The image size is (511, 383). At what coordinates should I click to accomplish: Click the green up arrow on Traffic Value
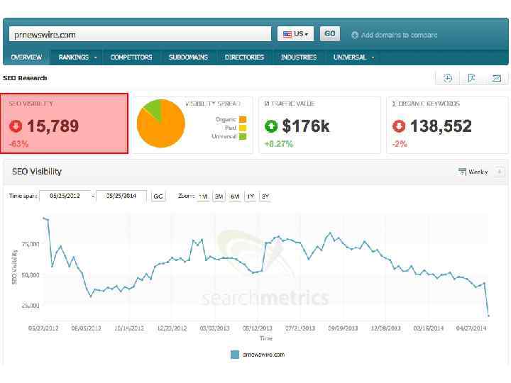[x=271, y=126]
